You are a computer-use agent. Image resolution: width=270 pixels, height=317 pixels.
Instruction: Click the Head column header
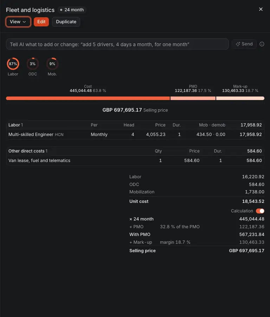129,125
